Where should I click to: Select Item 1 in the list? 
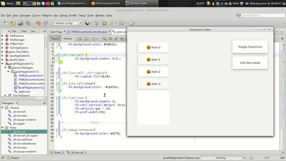coord(153,59)
